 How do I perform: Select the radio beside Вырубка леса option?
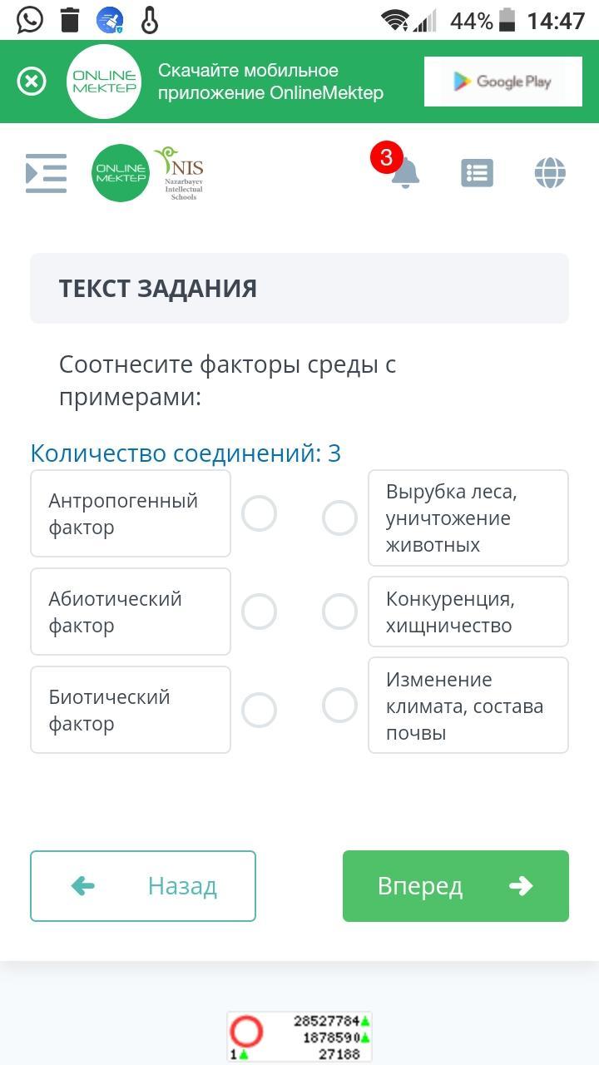click(339, 518)
